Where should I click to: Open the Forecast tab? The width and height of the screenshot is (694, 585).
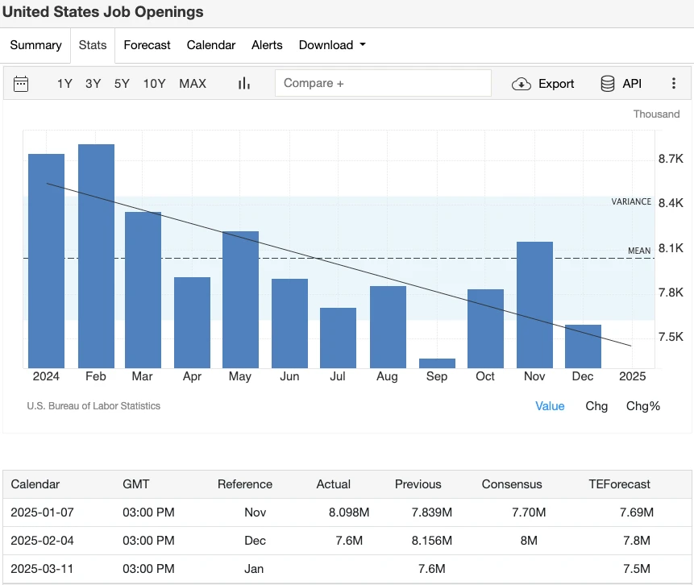147,45
